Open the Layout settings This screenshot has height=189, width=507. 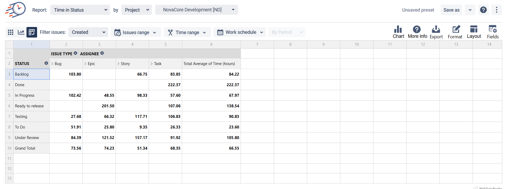(474, 32)
